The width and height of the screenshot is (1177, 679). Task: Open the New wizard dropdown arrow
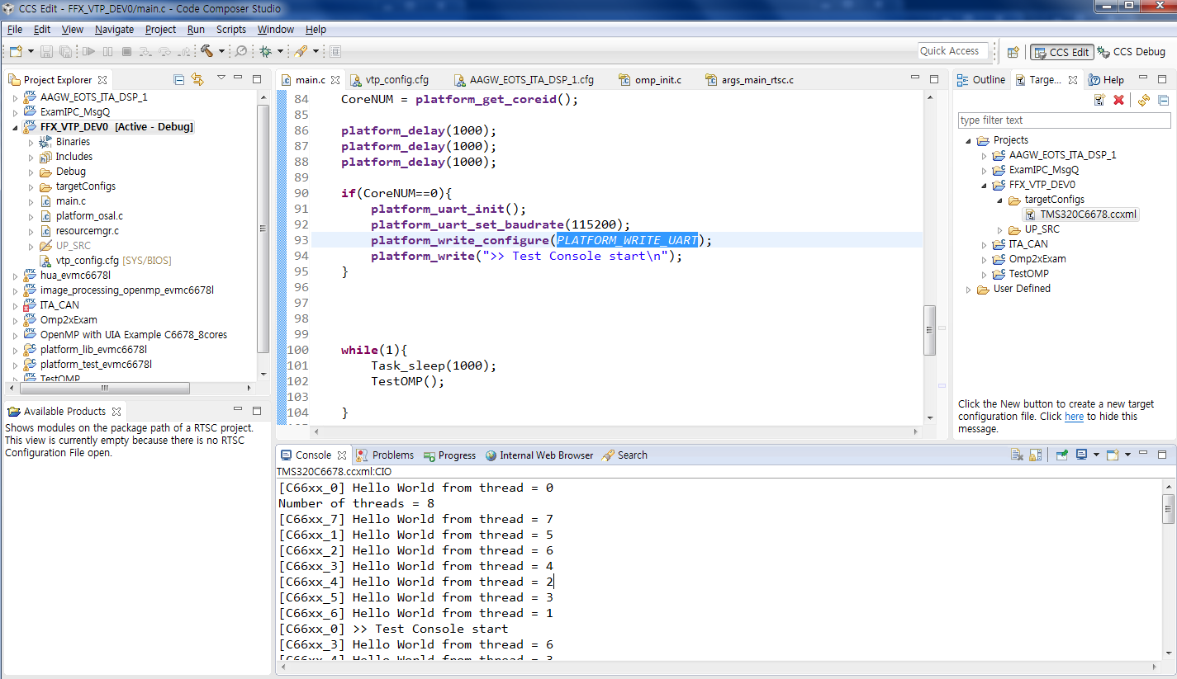31,51
